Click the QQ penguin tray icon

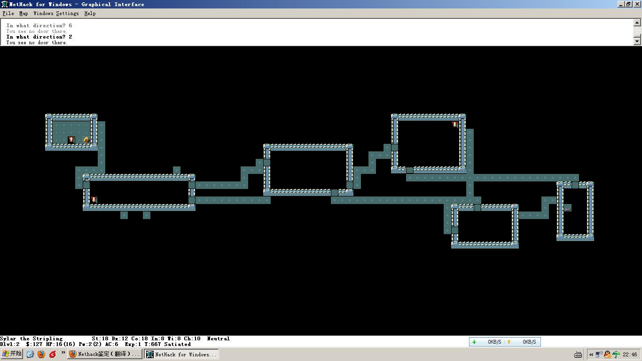[608, 354]
